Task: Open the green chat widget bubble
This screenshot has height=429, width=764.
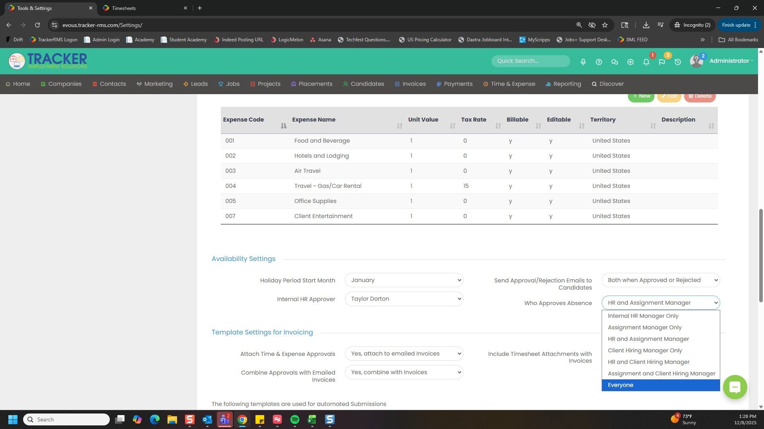Action: tap(735, 387)
